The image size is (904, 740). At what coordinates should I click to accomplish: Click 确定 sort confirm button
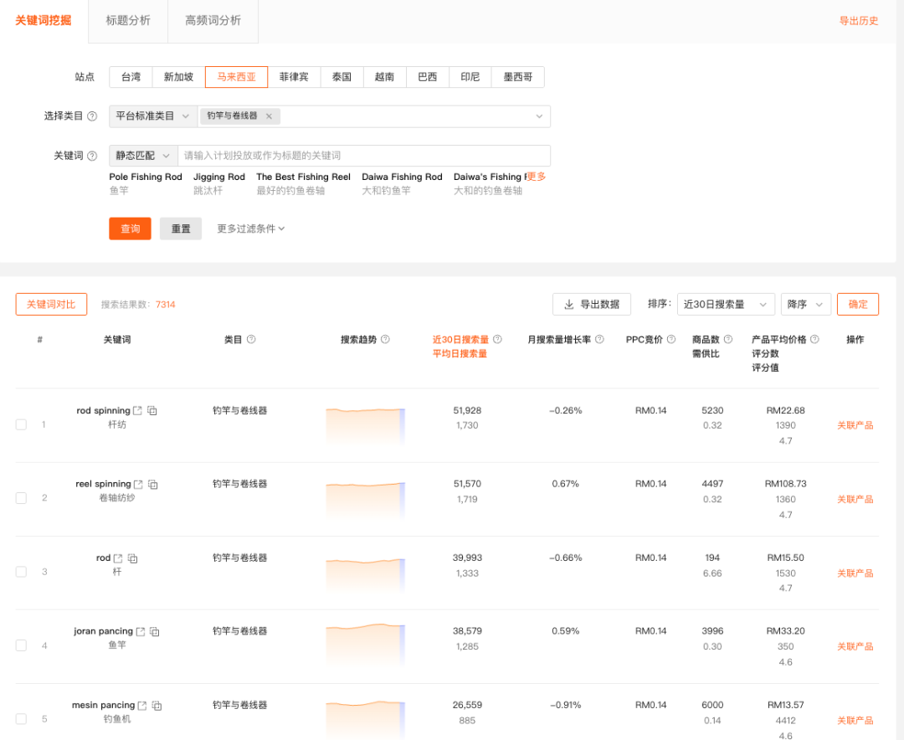(x=858, y=304)
